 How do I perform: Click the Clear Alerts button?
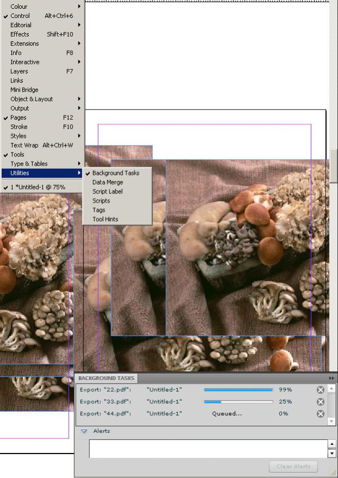[x=293, y=467]
